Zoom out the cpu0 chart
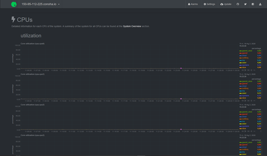 [x=254, y=70]
